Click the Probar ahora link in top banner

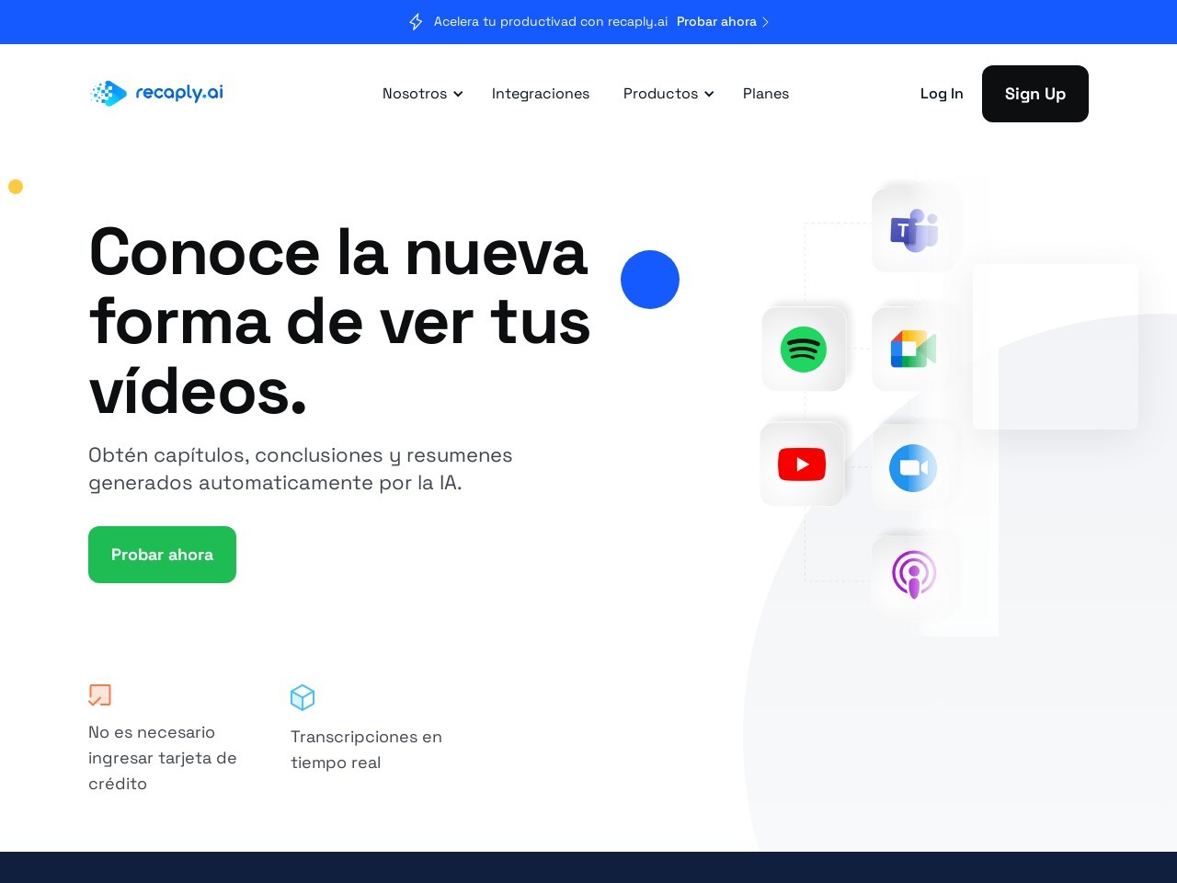click(x=716, y=22)
